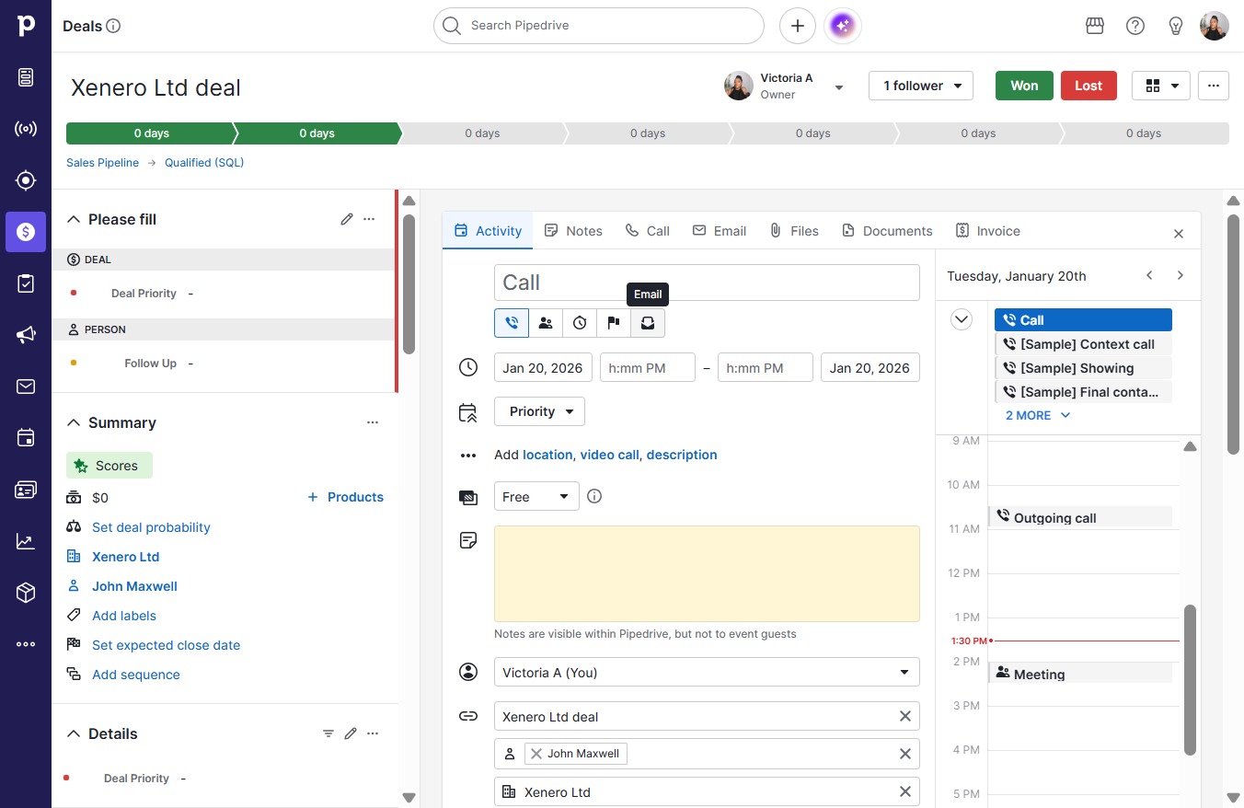Screen dimensions: 1244x808
Task: Open Please fill section more options
Action: [369, 219]
